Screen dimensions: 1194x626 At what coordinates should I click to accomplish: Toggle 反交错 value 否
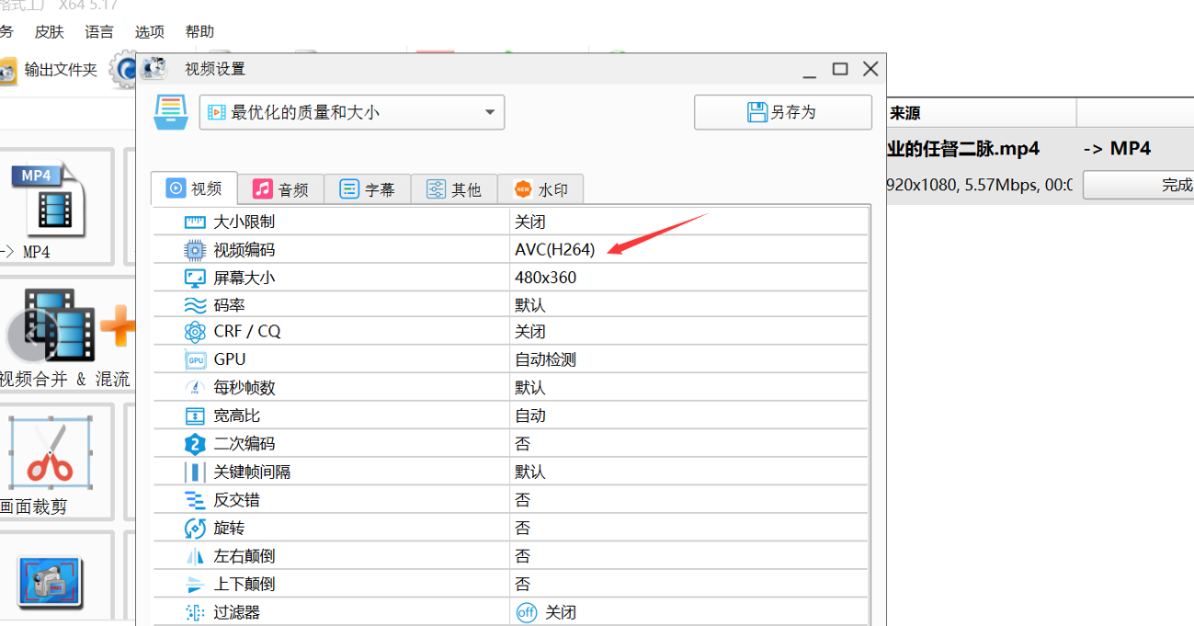522,500
